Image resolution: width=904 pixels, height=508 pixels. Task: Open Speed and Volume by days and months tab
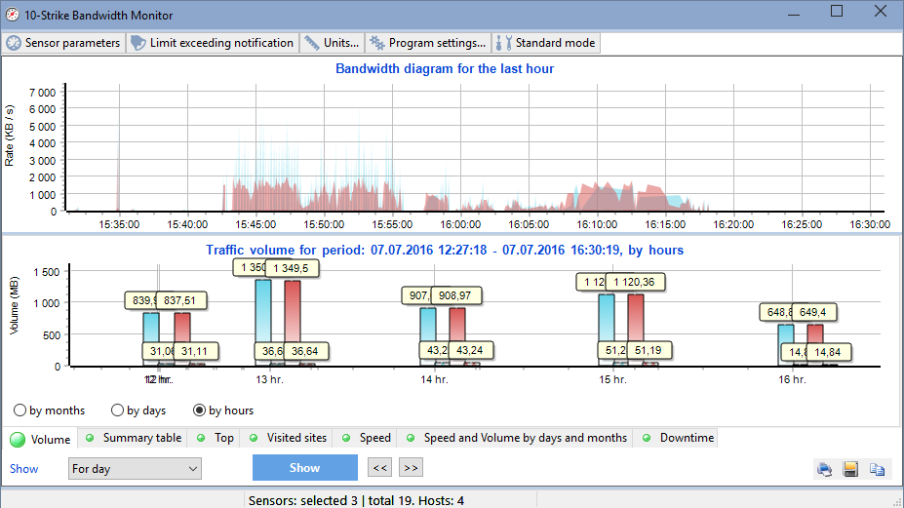[x=517, y=438]
